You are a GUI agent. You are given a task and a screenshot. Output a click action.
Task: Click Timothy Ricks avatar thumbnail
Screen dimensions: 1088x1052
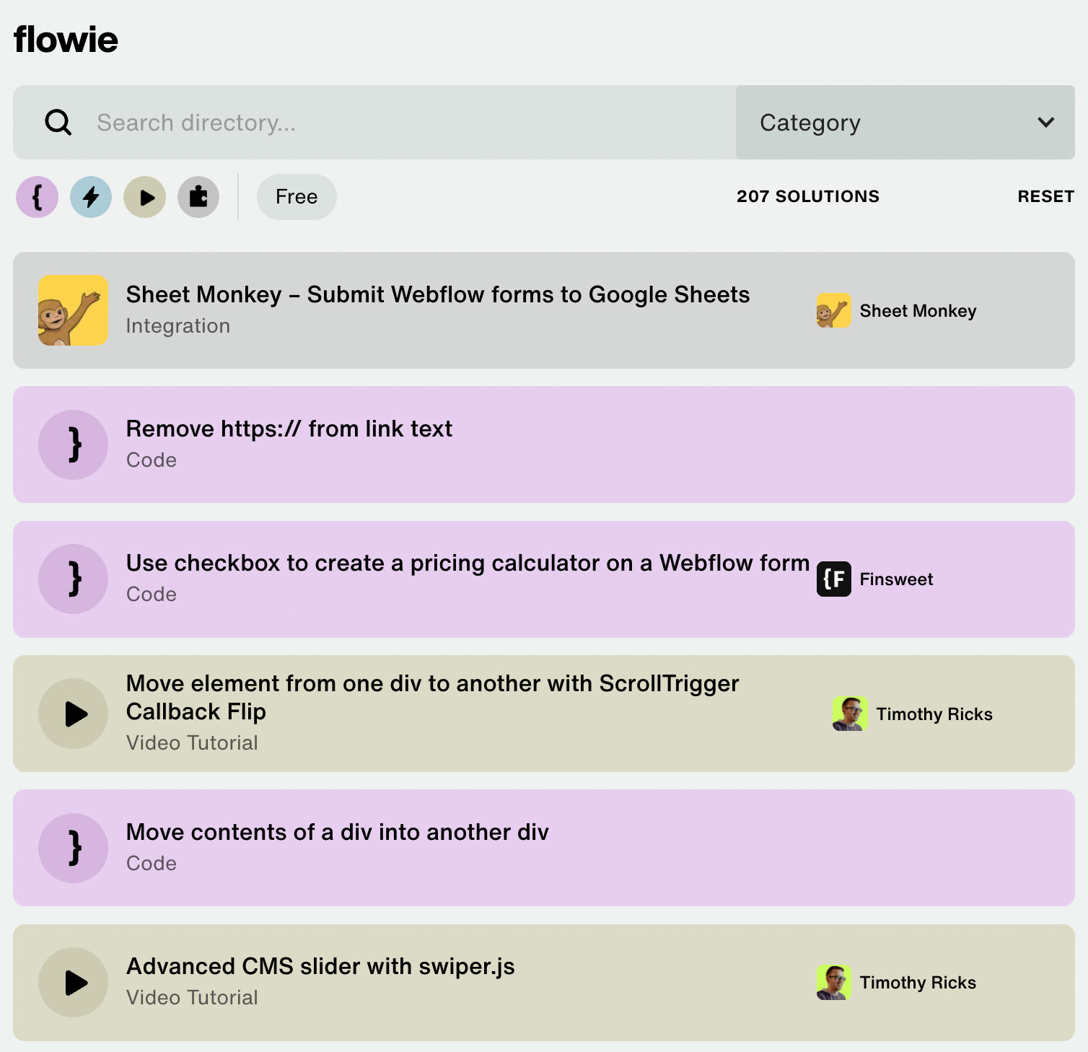click(850, 714)
